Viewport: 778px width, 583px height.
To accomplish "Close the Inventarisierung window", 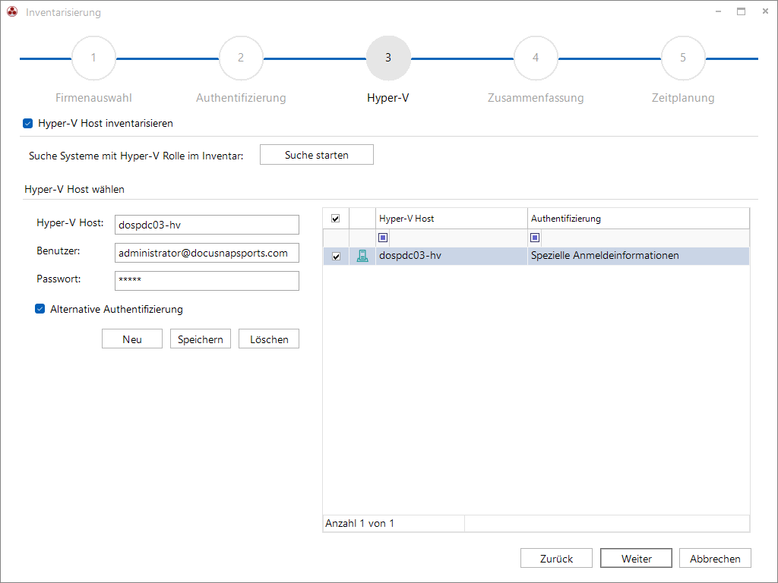I will [x=765, y=11].
